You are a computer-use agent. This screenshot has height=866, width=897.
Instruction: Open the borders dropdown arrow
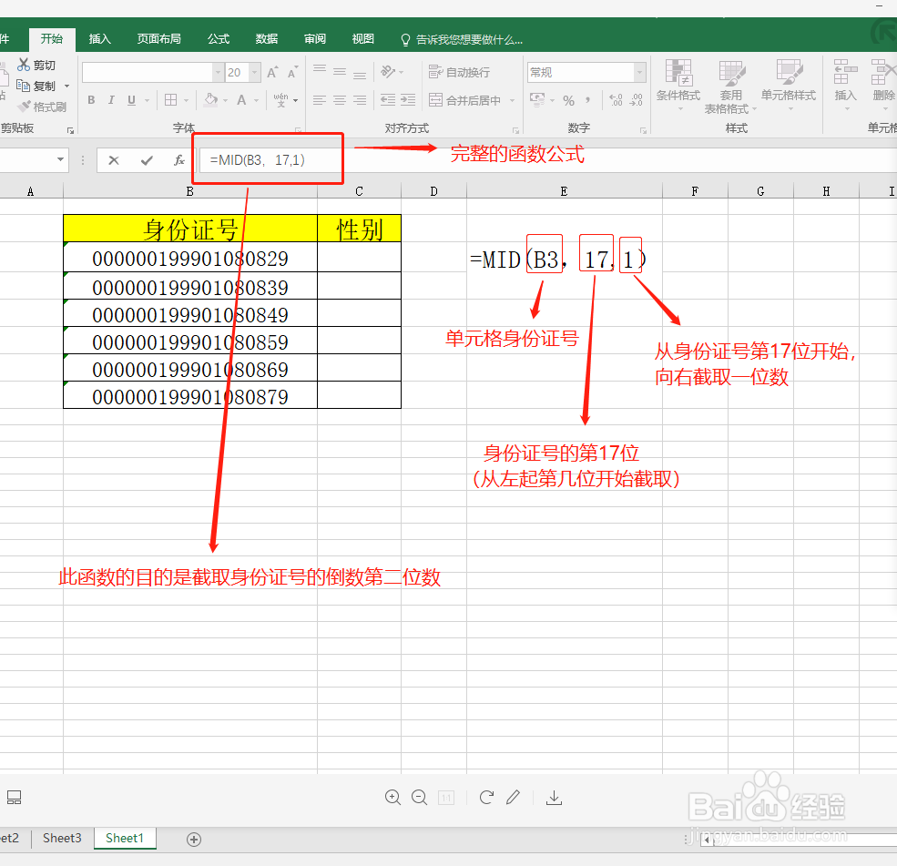[187, 101]
